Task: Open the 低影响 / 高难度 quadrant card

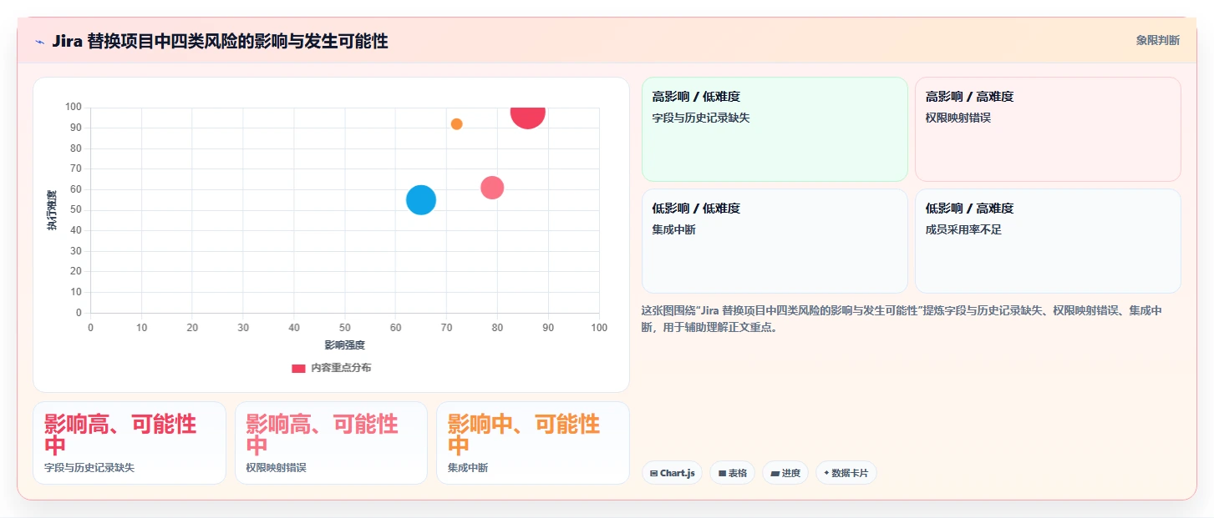Action: (1048, 241)
